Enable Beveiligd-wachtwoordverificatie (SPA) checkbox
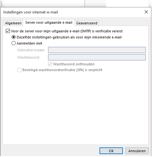The width and height of the screenshot is (152, 157). point(19,70)
